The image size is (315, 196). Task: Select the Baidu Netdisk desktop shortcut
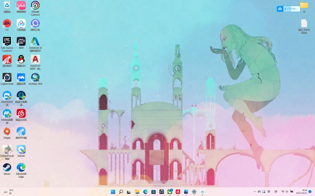click(x=21, y=25)
